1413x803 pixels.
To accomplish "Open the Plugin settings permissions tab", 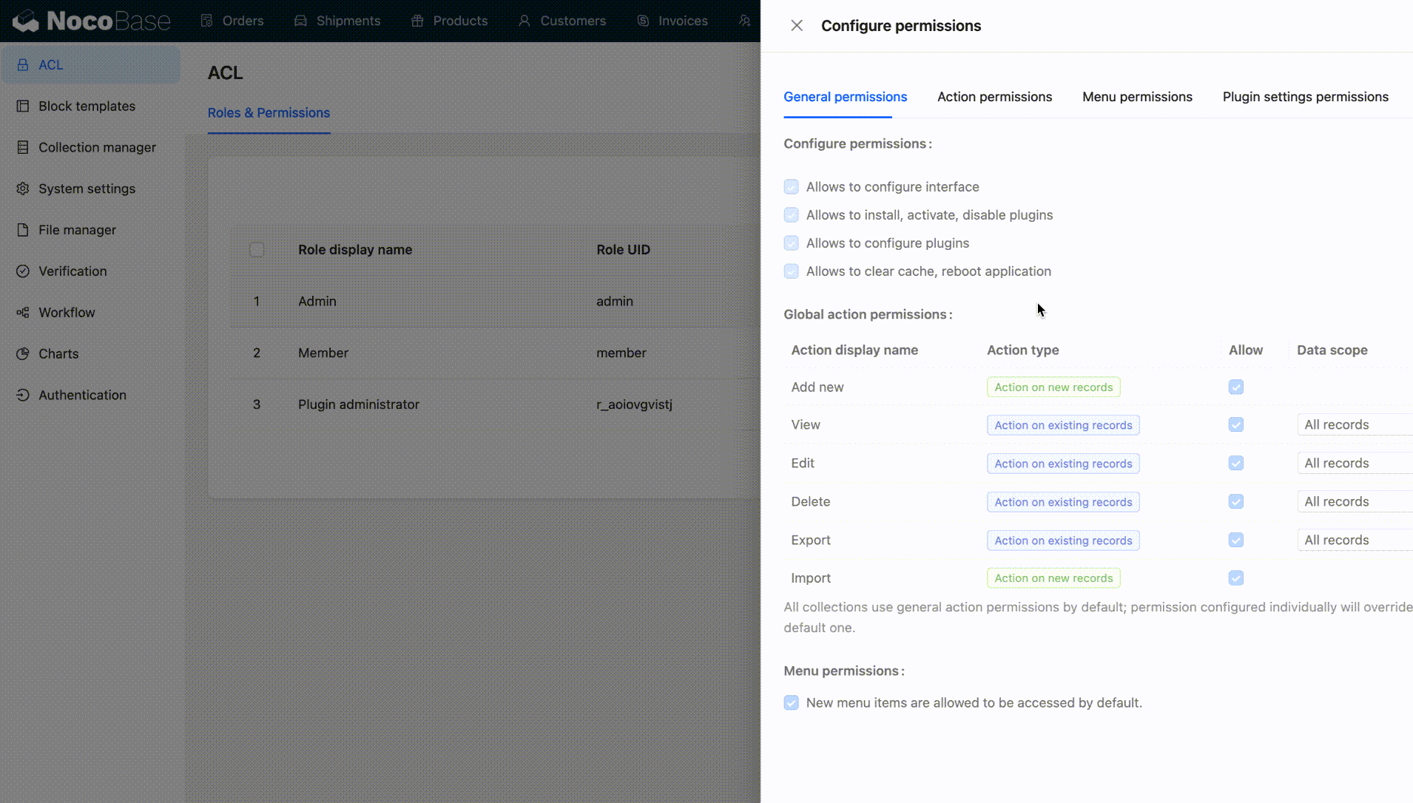I will [1305, 97].
